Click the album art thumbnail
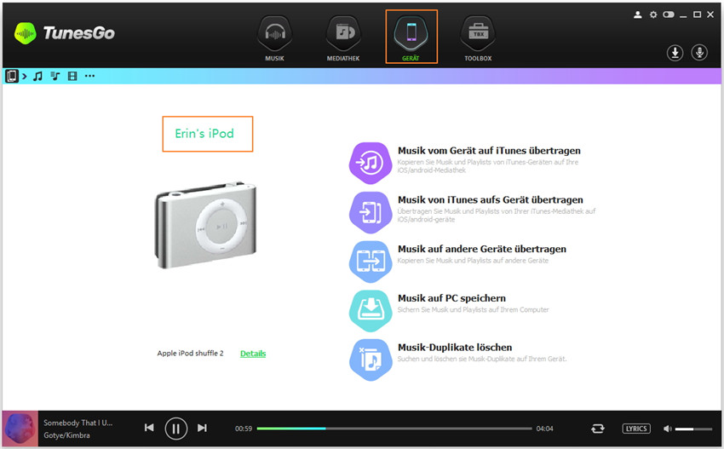The image size is (724, 449). coord(19,429)
